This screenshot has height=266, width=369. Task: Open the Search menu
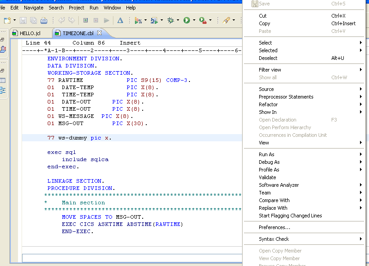click(x=56, y=8)
